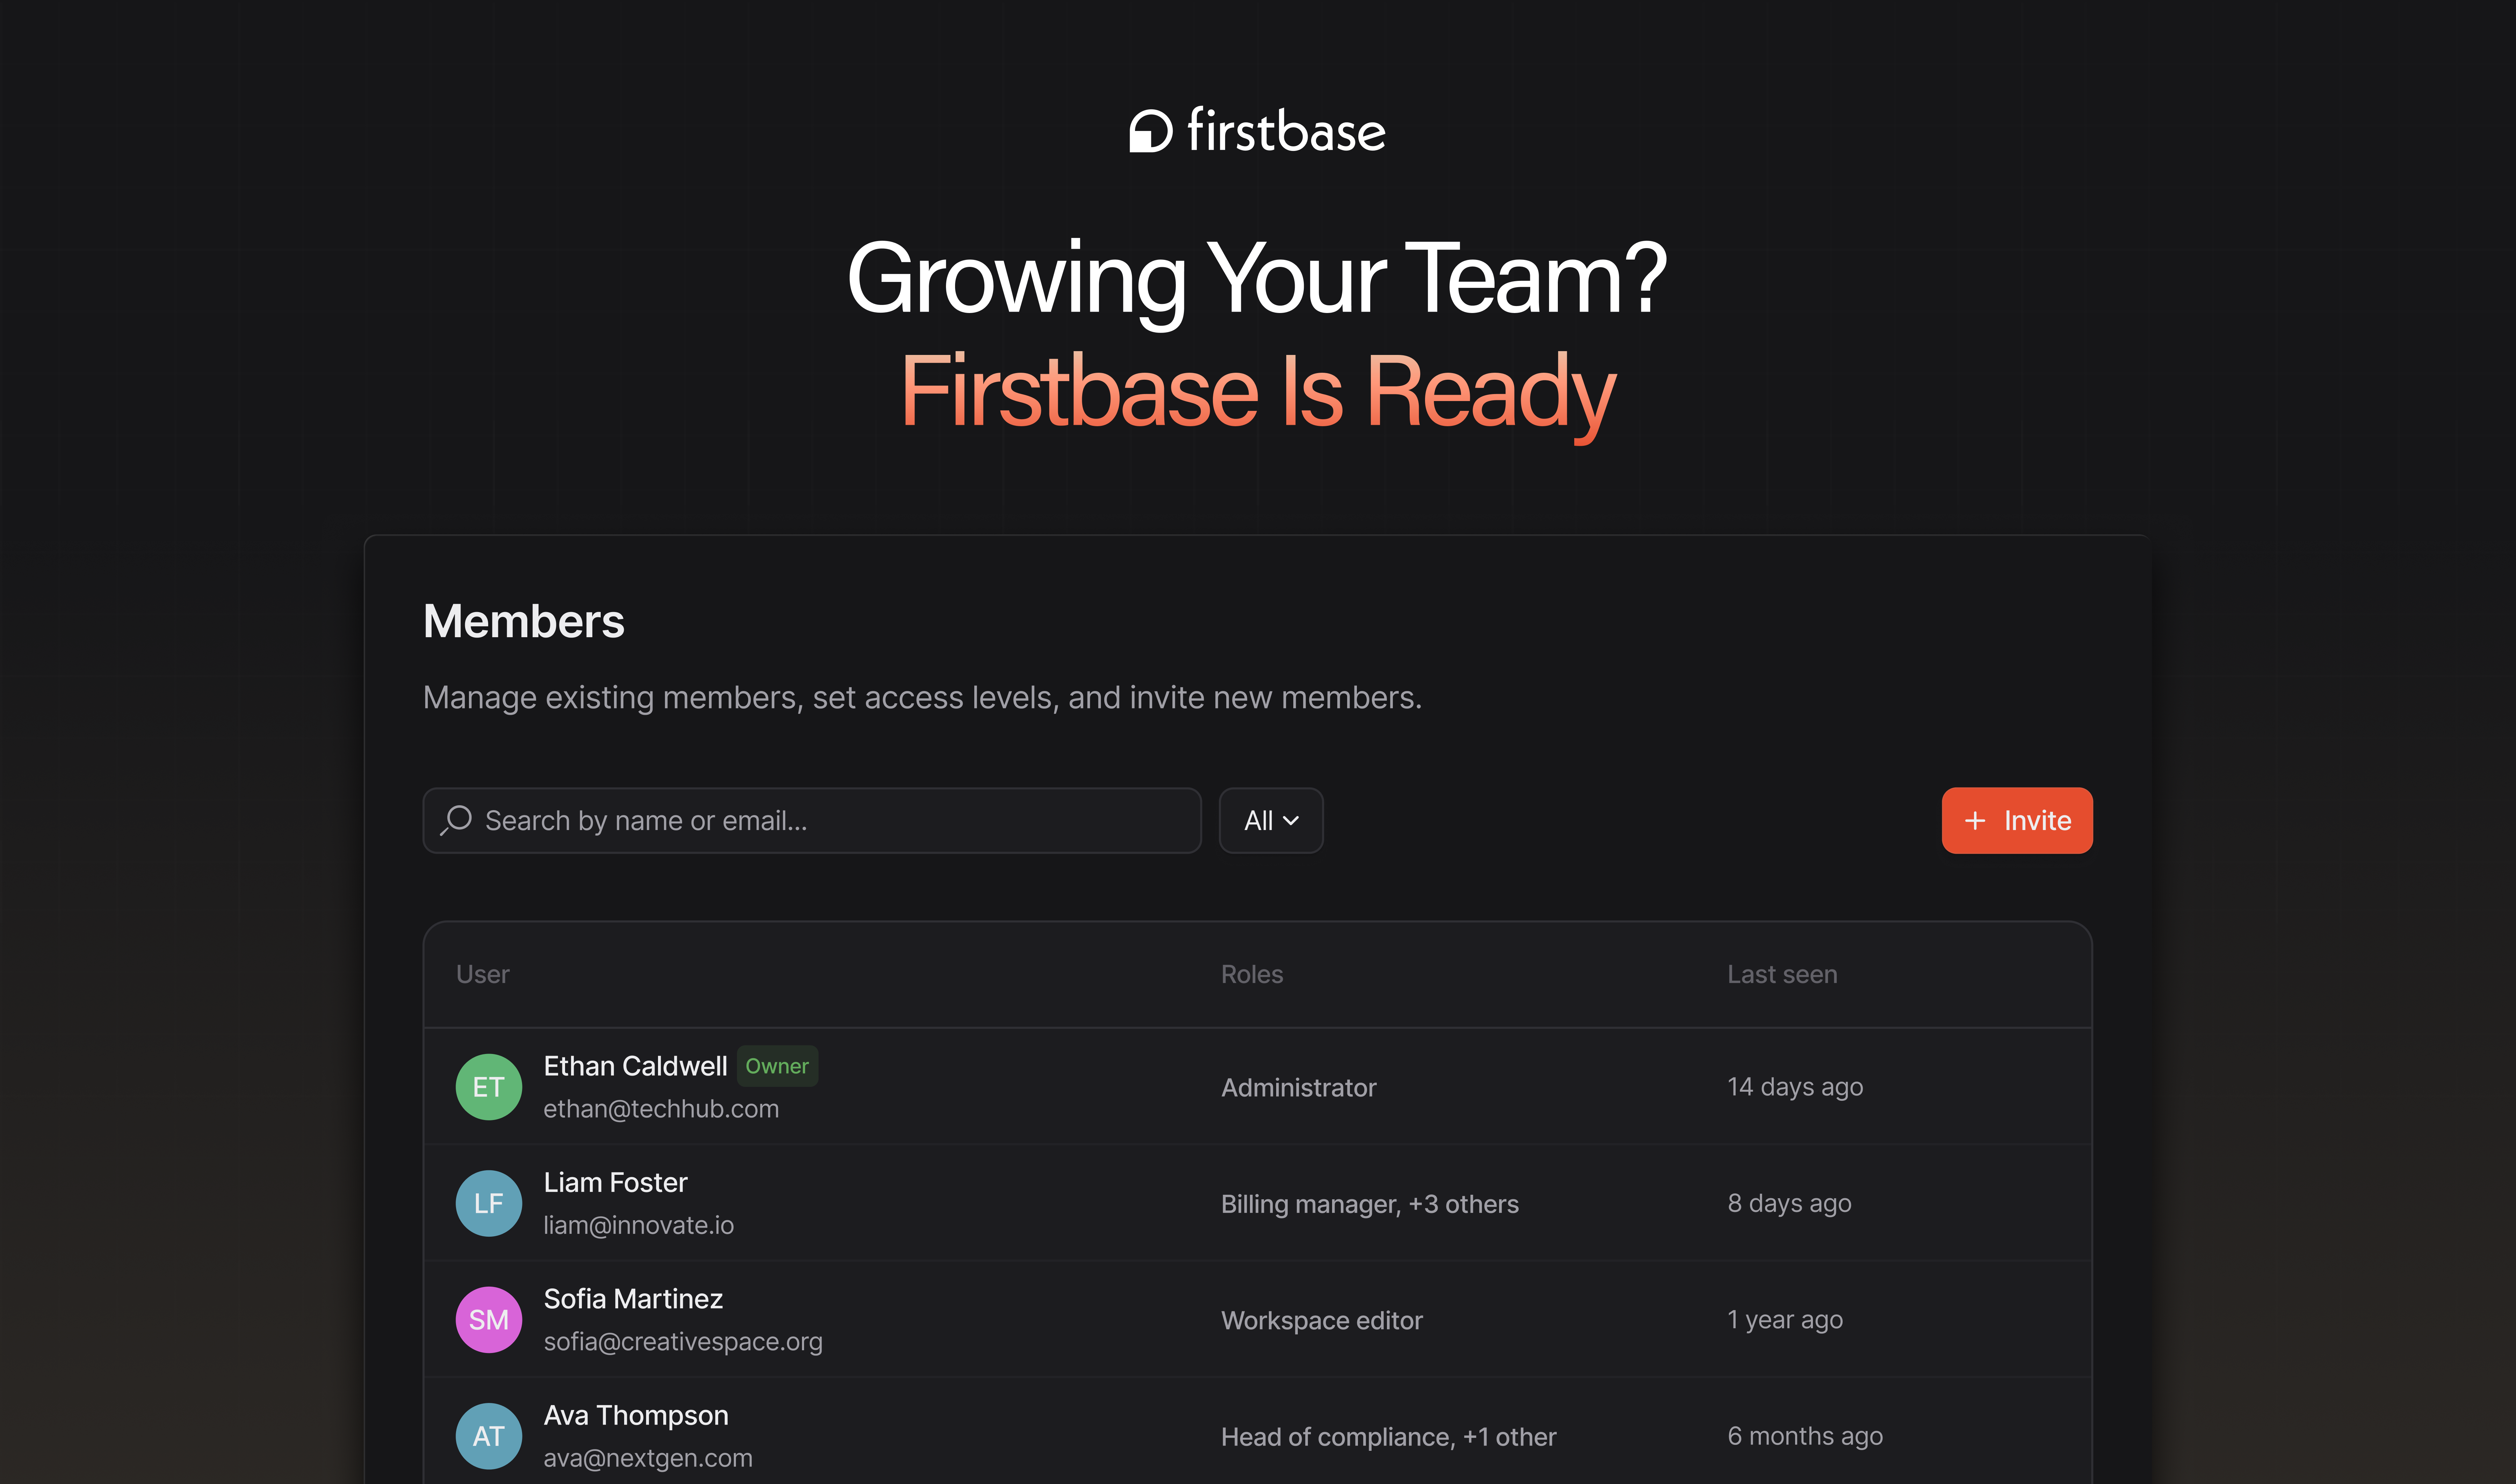
Task: Open Ava Thompson's AT avatar
Action: [488, 1436]
